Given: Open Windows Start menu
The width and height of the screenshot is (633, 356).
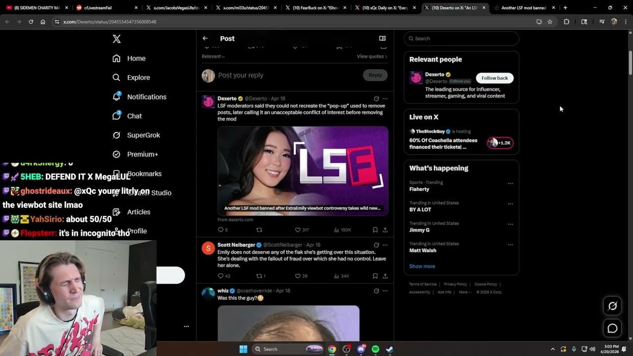Looking at the screenshot, I should pyautogui.click(x=243, y=349).
